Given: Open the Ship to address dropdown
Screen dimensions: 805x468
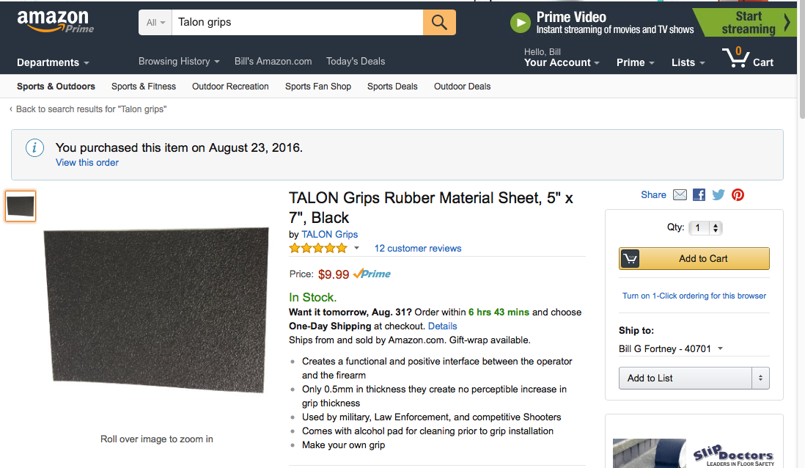Looking at the screenshot, I should 670,349.
